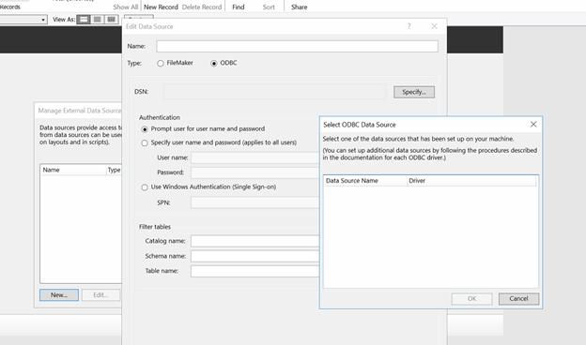Close the Edit Data Source dialog

coord(434,26)
